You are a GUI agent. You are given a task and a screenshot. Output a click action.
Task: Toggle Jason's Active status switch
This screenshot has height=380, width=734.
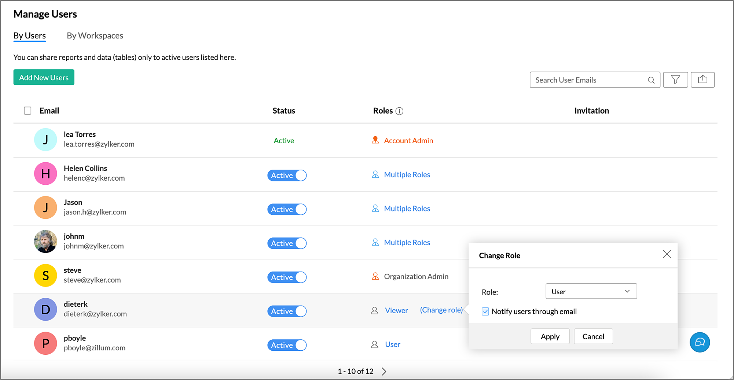tap(287, 209)
